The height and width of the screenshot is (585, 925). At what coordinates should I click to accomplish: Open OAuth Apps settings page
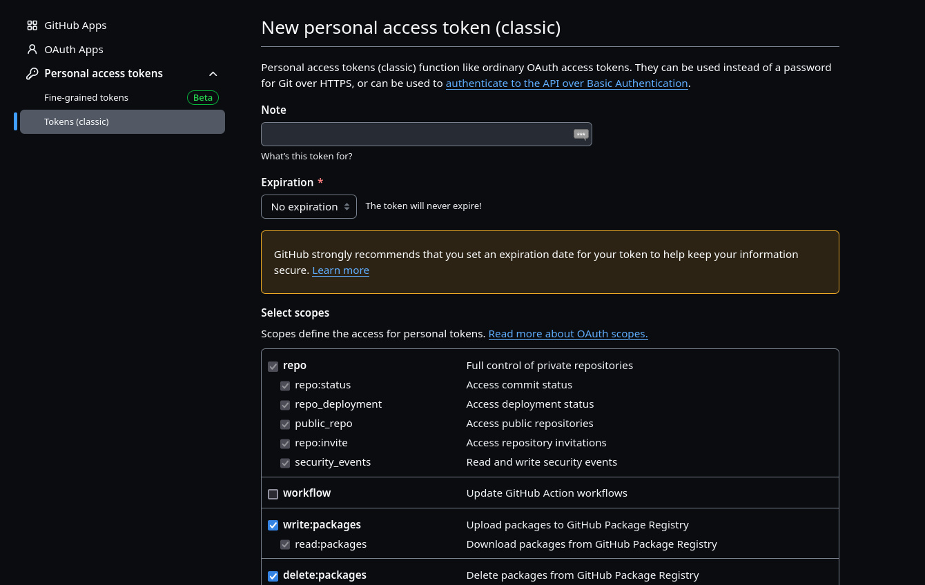point(74,50)
